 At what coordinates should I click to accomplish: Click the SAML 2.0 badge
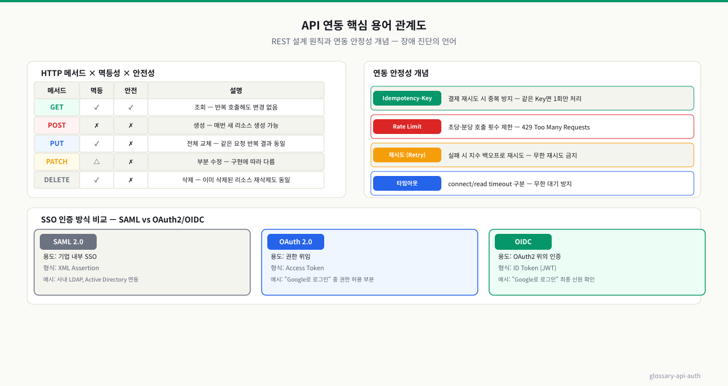68,242
